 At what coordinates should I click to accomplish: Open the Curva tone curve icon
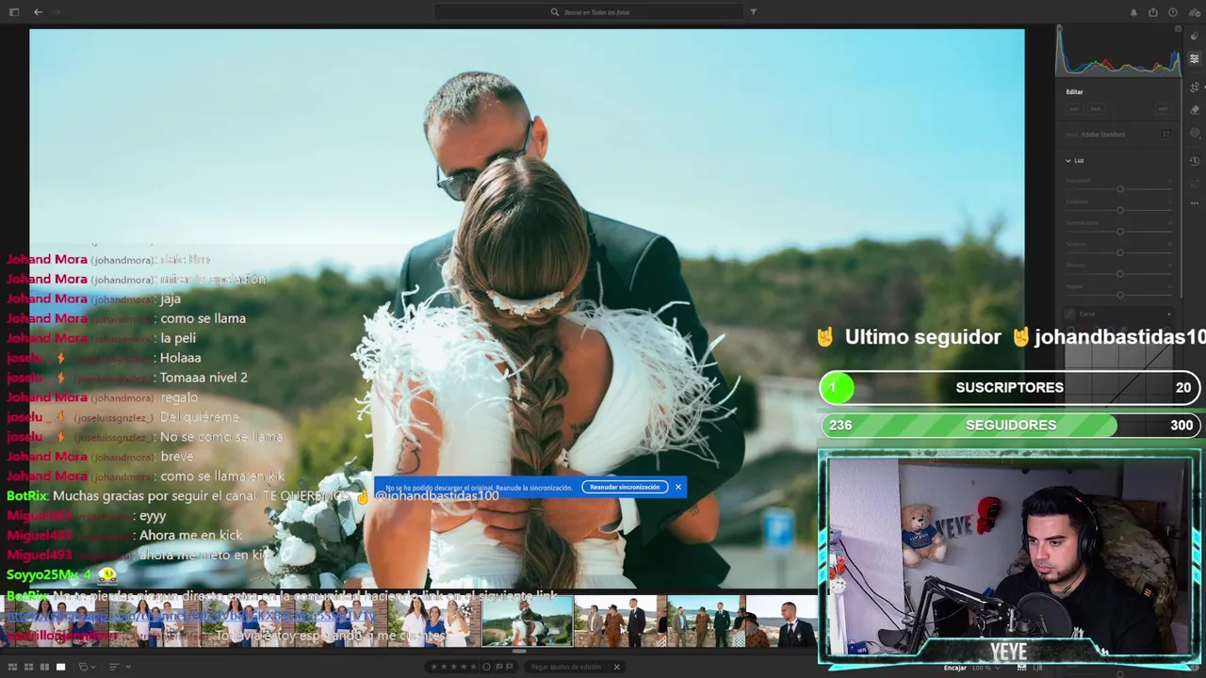(1070, 314)
